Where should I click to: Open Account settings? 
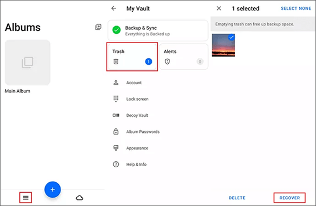158,83
